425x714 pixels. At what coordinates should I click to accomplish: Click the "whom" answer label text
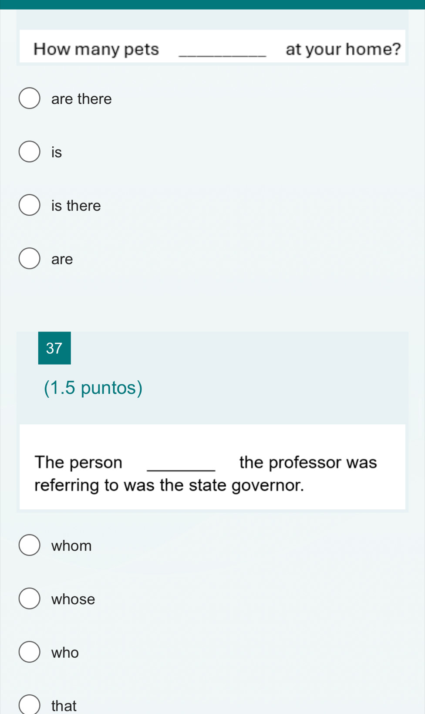71,546
